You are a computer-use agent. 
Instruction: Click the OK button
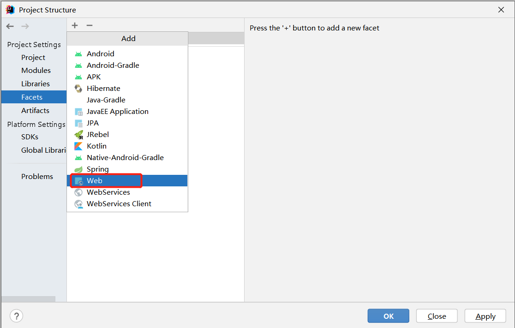tap(388, 316)
